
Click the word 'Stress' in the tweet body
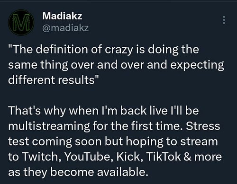coord(203,126)
